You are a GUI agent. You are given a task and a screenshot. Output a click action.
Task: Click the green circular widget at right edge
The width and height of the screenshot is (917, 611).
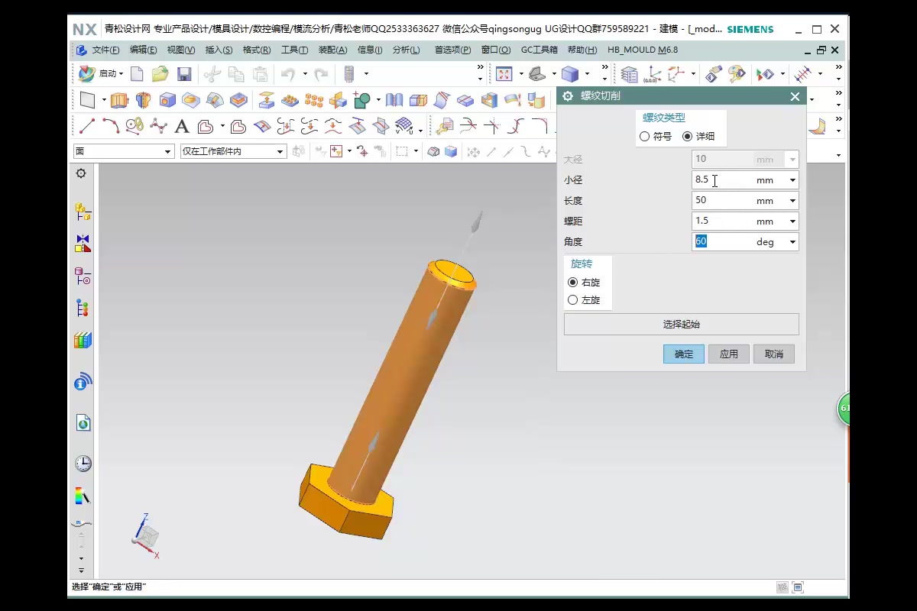843,409
